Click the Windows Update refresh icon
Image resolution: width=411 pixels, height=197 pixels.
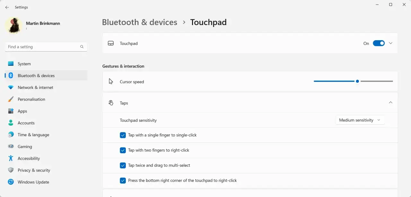coord(11,182)
